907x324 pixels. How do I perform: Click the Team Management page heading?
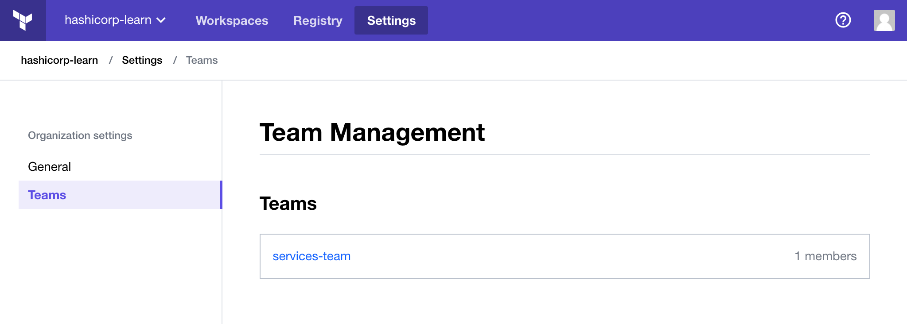pyautogui.click(x=372, y=132)
